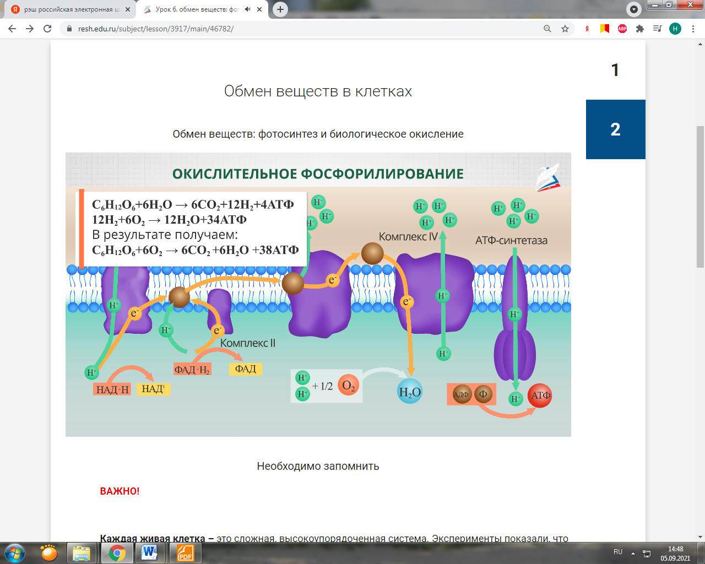Go to lesson page number 1

coord(615,70)
